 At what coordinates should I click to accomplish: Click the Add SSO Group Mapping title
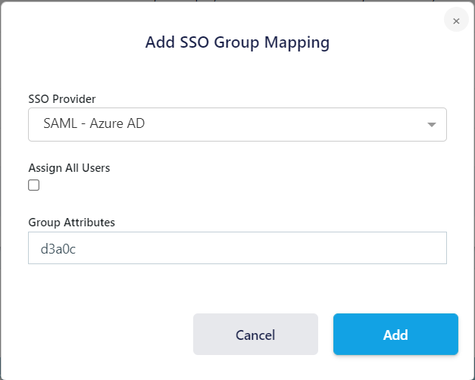point(237,42)
